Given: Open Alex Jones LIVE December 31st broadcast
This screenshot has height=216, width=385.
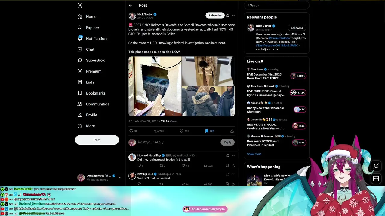Looking at the screenshot, I should tap(276, 74).
